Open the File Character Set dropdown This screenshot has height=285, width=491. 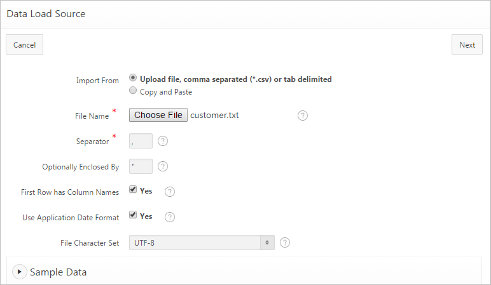(x=202, y=242)
